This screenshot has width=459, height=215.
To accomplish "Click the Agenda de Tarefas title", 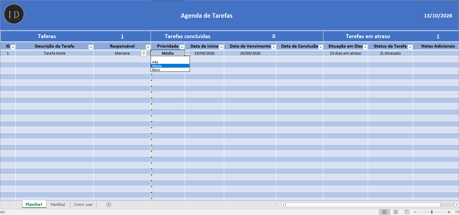I will [207, 16].
